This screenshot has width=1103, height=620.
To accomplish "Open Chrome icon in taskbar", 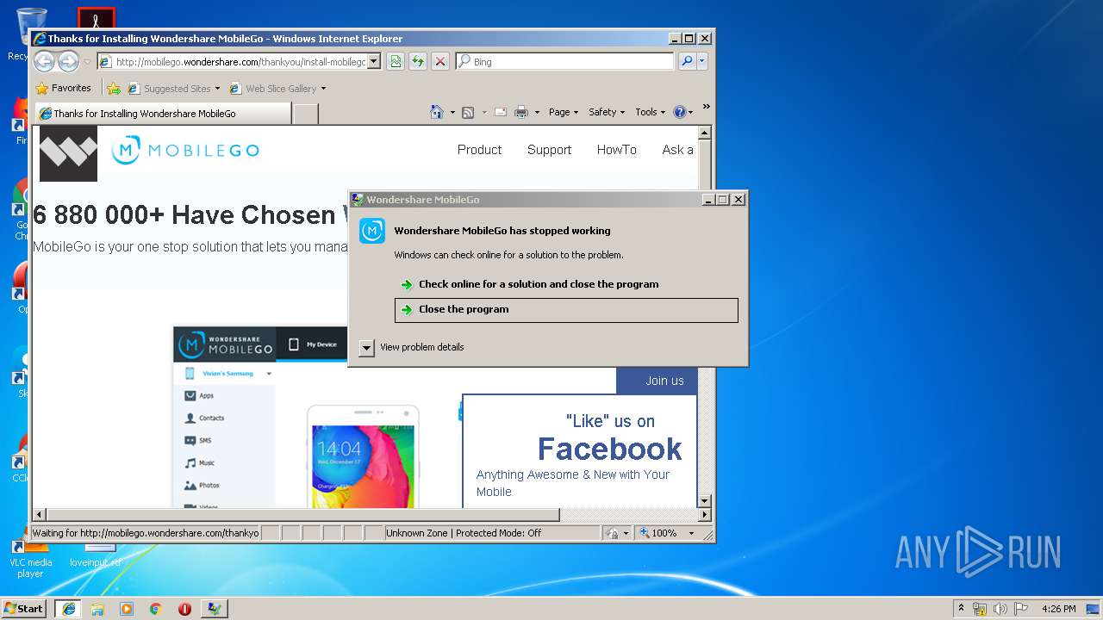I will pyautogui.click(x=155, y=609).
